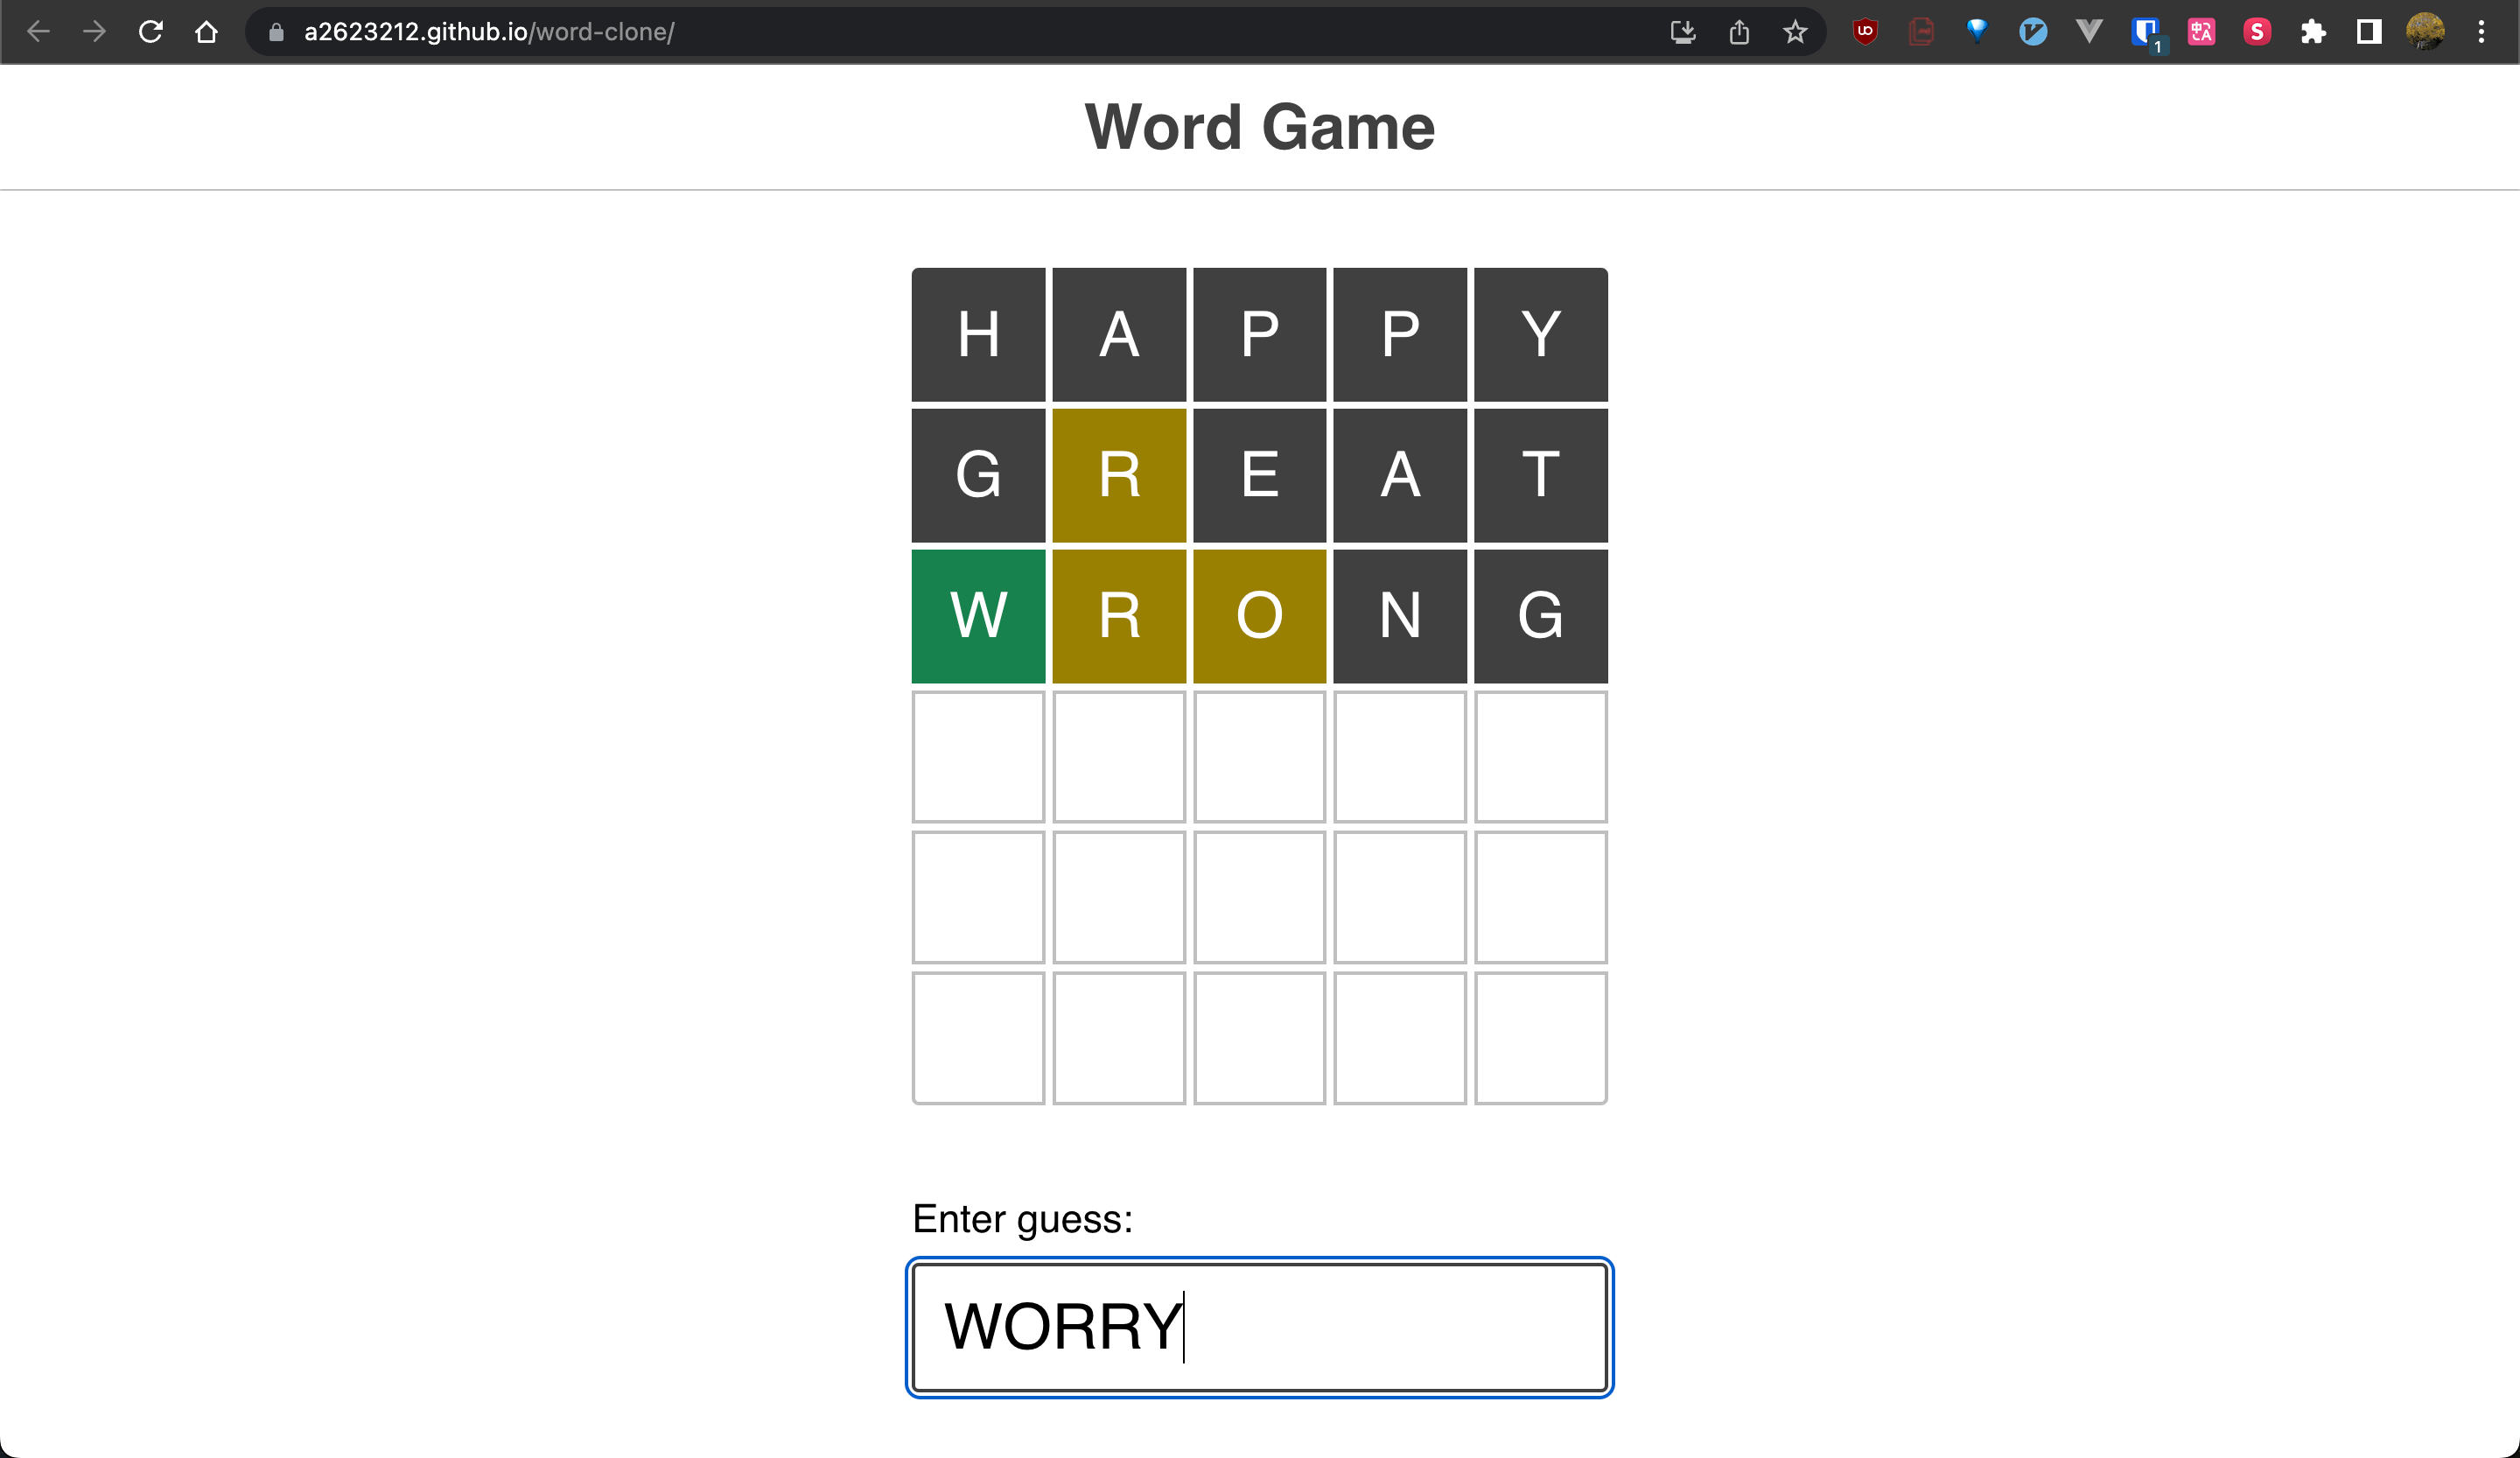This screenshot has height=1458, width=2520.
Task: Go to the browser home page
Action: [207, 32]
